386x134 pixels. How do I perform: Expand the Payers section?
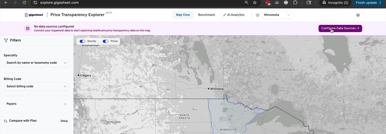[37, 104]
